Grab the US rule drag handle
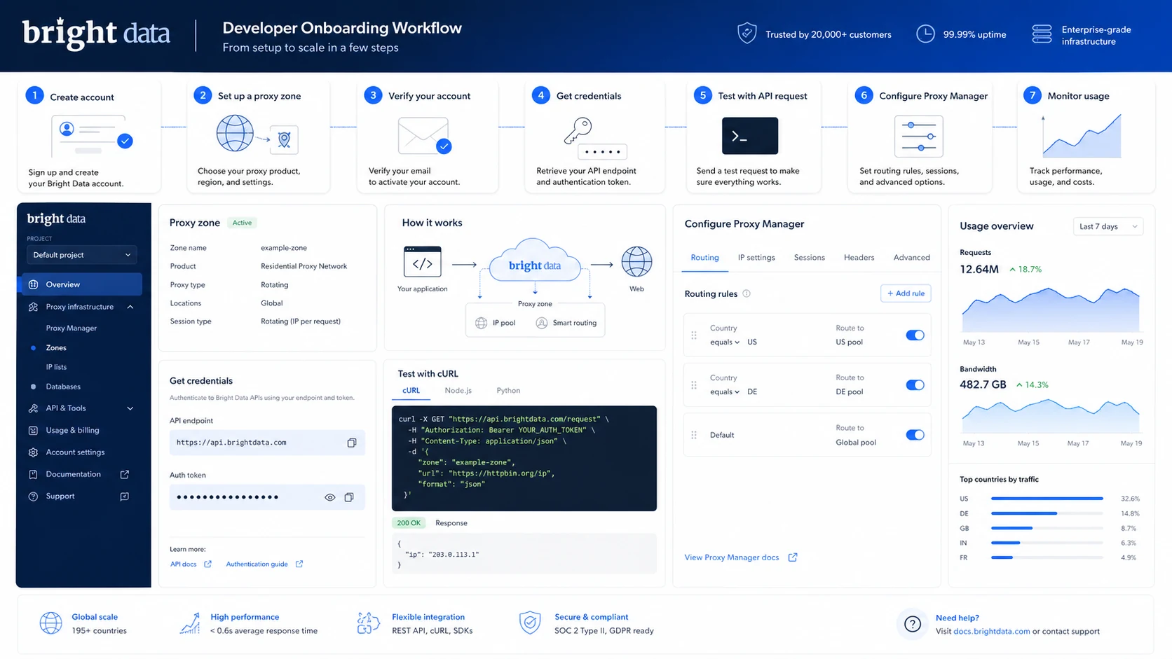Viewport: 1172px width, 659px height. tap(694, 335)
